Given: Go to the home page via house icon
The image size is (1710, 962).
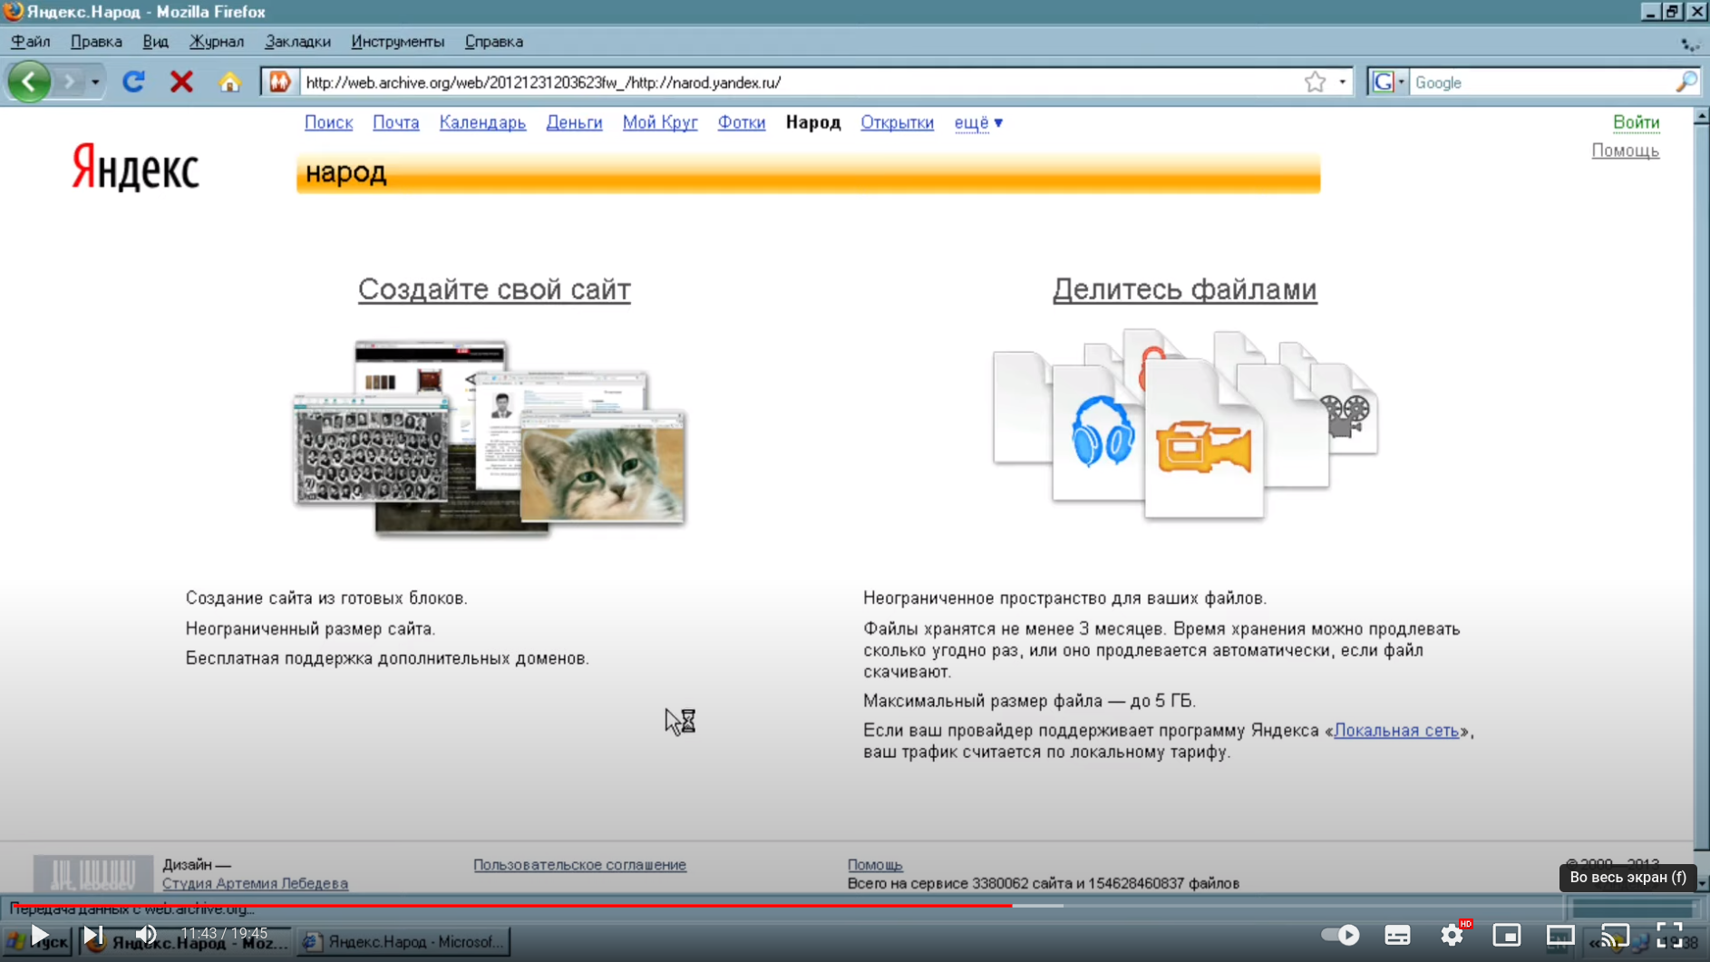Looking at the screenshot, I should 229,82.
